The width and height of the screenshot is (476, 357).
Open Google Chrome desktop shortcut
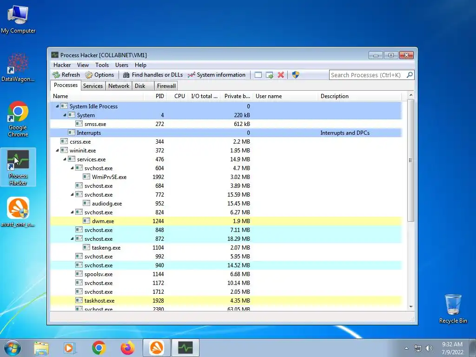pos(18,119)
